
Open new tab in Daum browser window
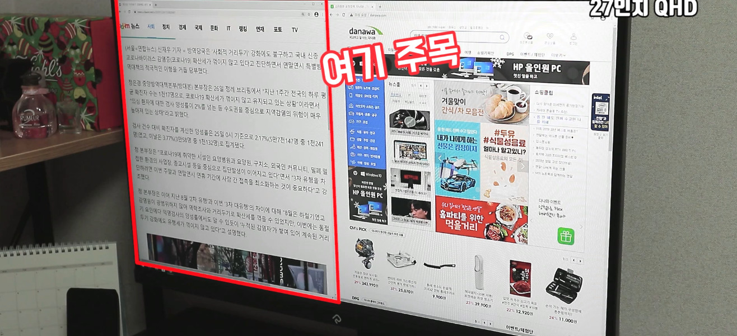click(156, 4)
